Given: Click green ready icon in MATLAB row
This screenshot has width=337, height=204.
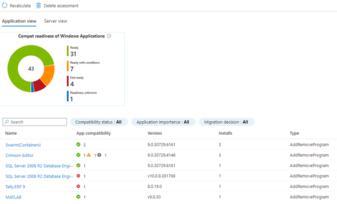Looking at the screenshot, I should (78, 196).
